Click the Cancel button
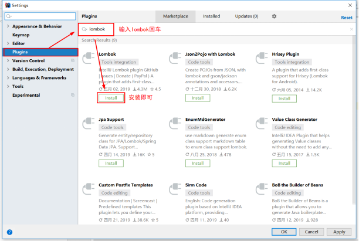 coord(311,232)
